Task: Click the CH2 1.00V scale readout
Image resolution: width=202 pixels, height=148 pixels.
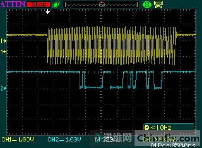Action: [x=64, y=139]
